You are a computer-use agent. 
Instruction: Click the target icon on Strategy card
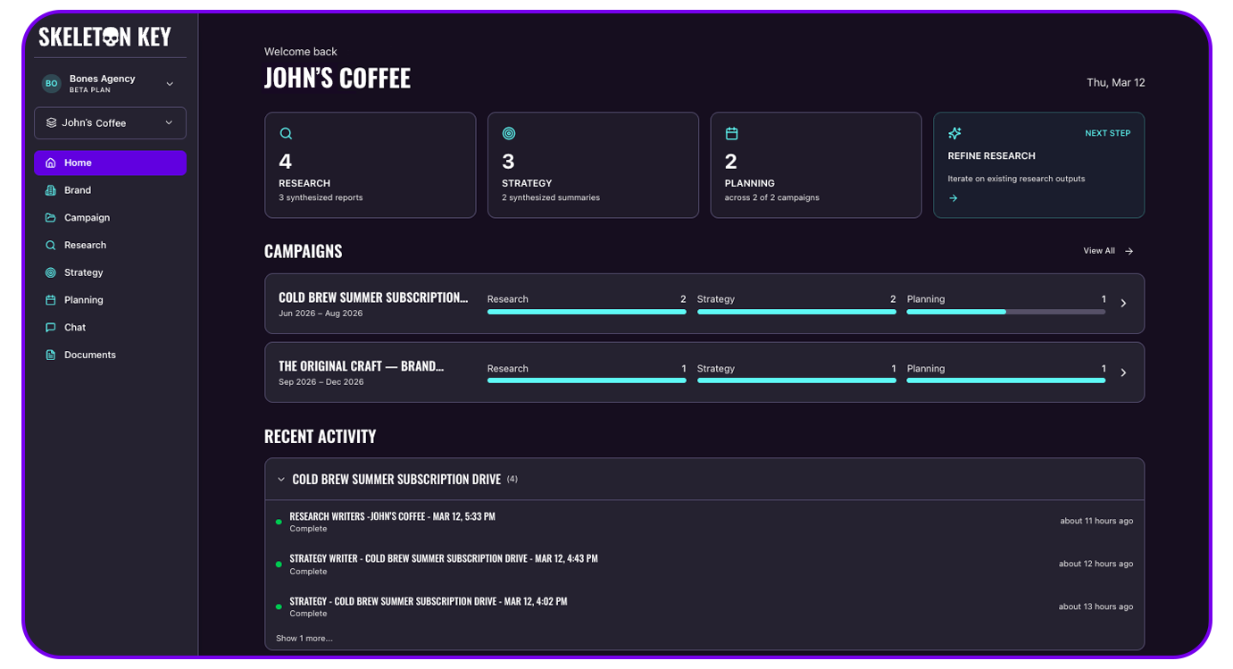pyautogui.click(x=509, y=134)
